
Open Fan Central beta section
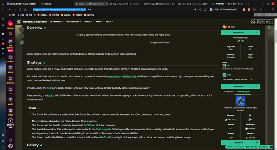[10, 45]
